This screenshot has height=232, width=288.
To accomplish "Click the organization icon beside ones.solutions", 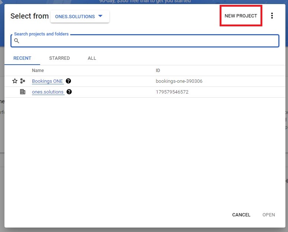I will 23,92.
